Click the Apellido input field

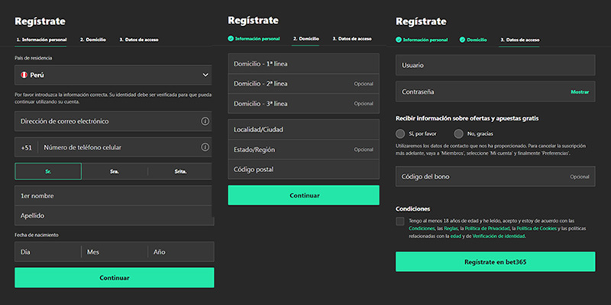point(115,216)
